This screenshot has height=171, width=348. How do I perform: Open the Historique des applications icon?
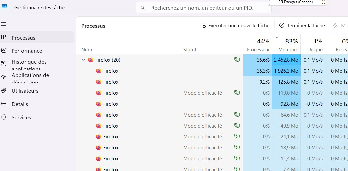(x=4, y=64)
